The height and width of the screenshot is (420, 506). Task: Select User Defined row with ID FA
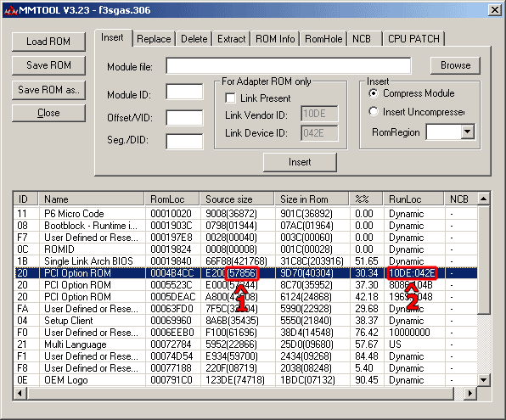pyautogui.click(x=246, y=309)
